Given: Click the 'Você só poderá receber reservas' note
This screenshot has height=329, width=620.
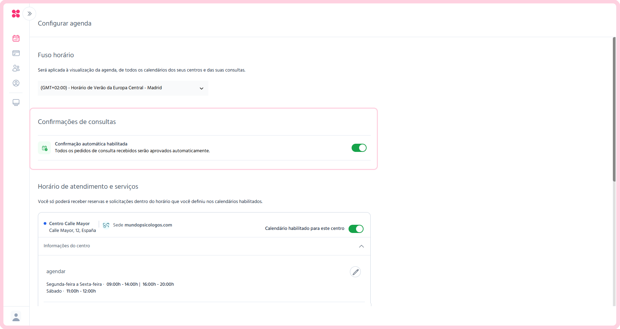Looking at the screenshot, I should click(150, 202).
